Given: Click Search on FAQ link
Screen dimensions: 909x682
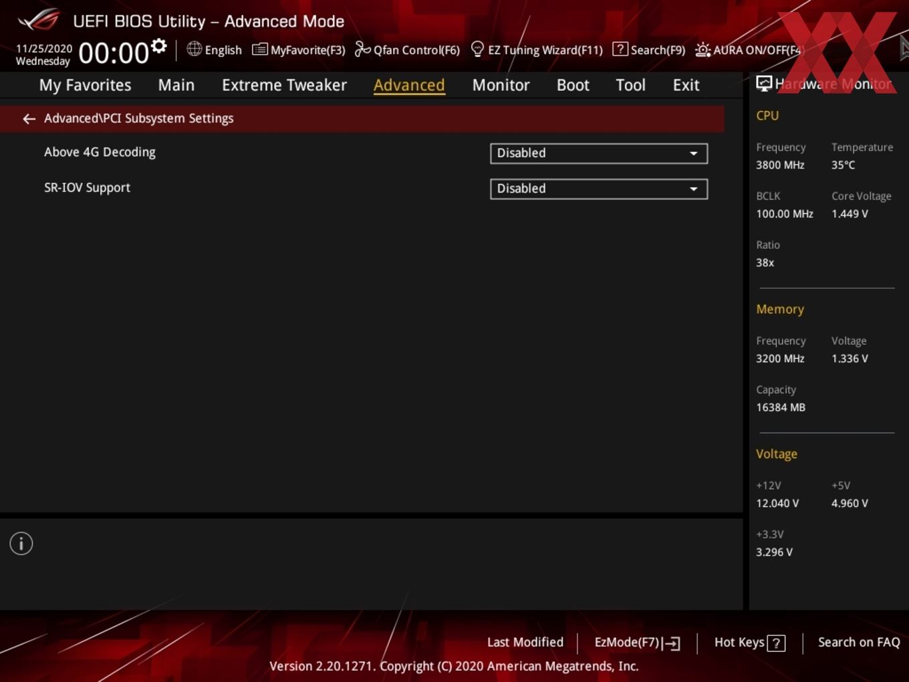Looking at the screenshot, I should 859,643.
